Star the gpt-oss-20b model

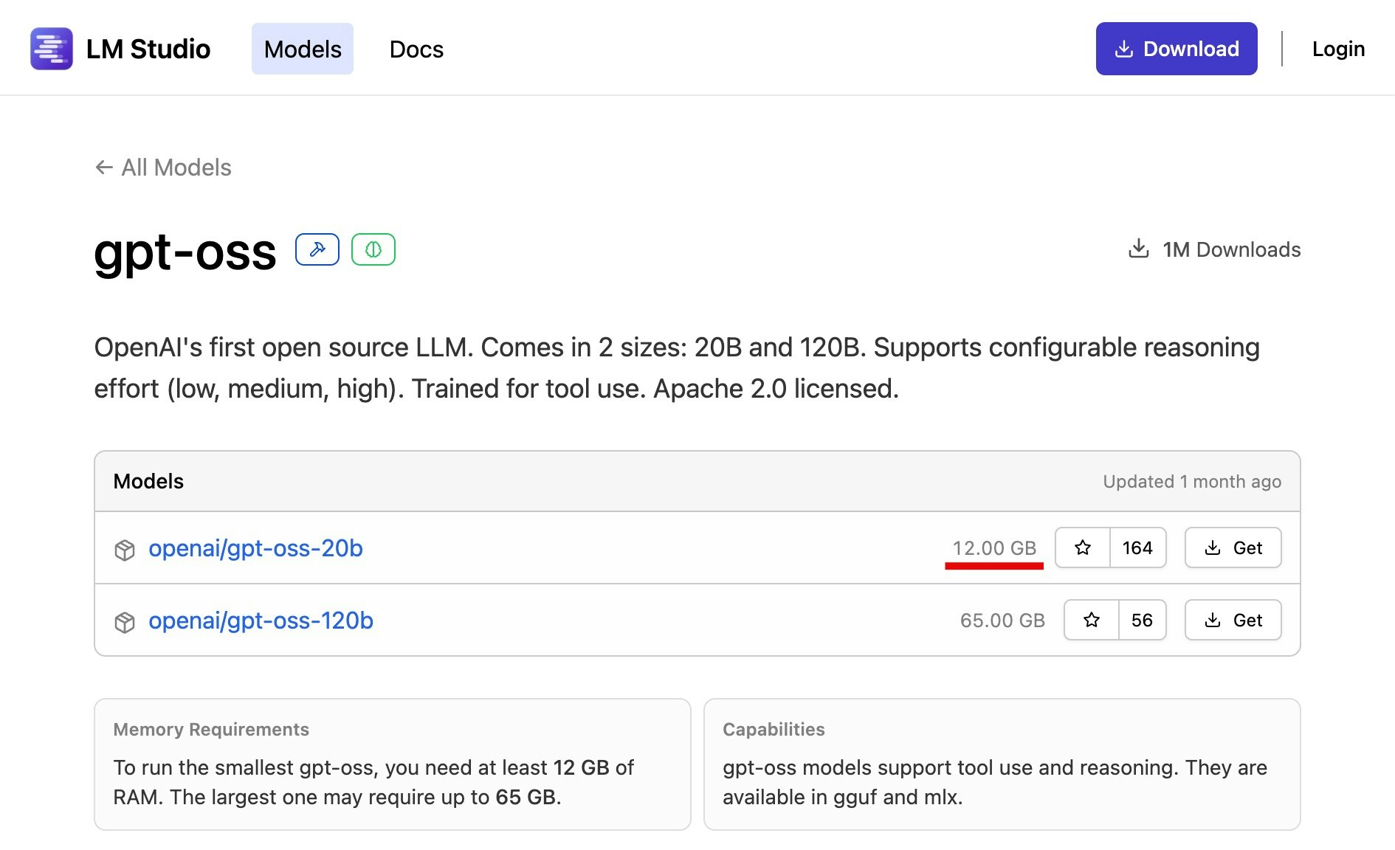pos(1083,547)
